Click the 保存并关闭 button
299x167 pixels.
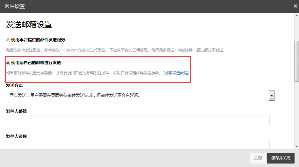[281, 158]
